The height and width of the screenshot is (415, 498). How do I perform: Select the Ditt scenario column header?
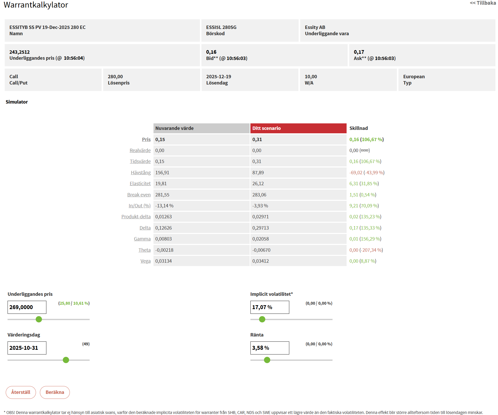(x=298, y=128)
